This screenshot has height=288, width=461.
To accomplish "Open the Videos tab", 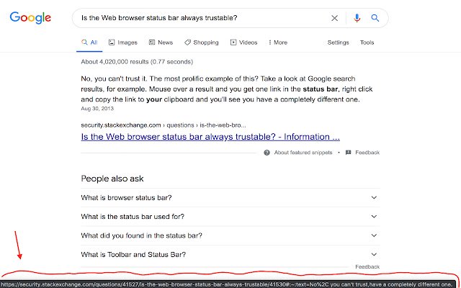I will click(243, 42).
